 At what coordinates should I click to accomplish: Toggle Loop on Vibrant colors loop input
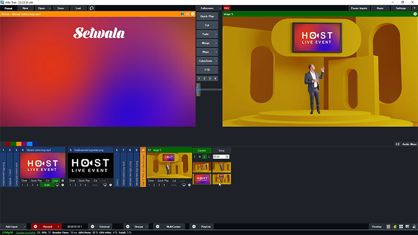tap(55, 180)
